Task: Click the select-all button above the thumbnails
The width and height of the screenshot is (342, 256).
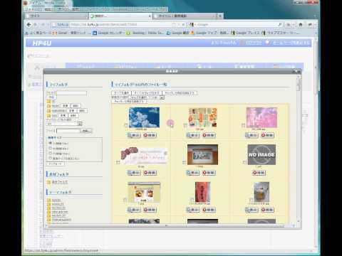Action: [x=121, y=92]
